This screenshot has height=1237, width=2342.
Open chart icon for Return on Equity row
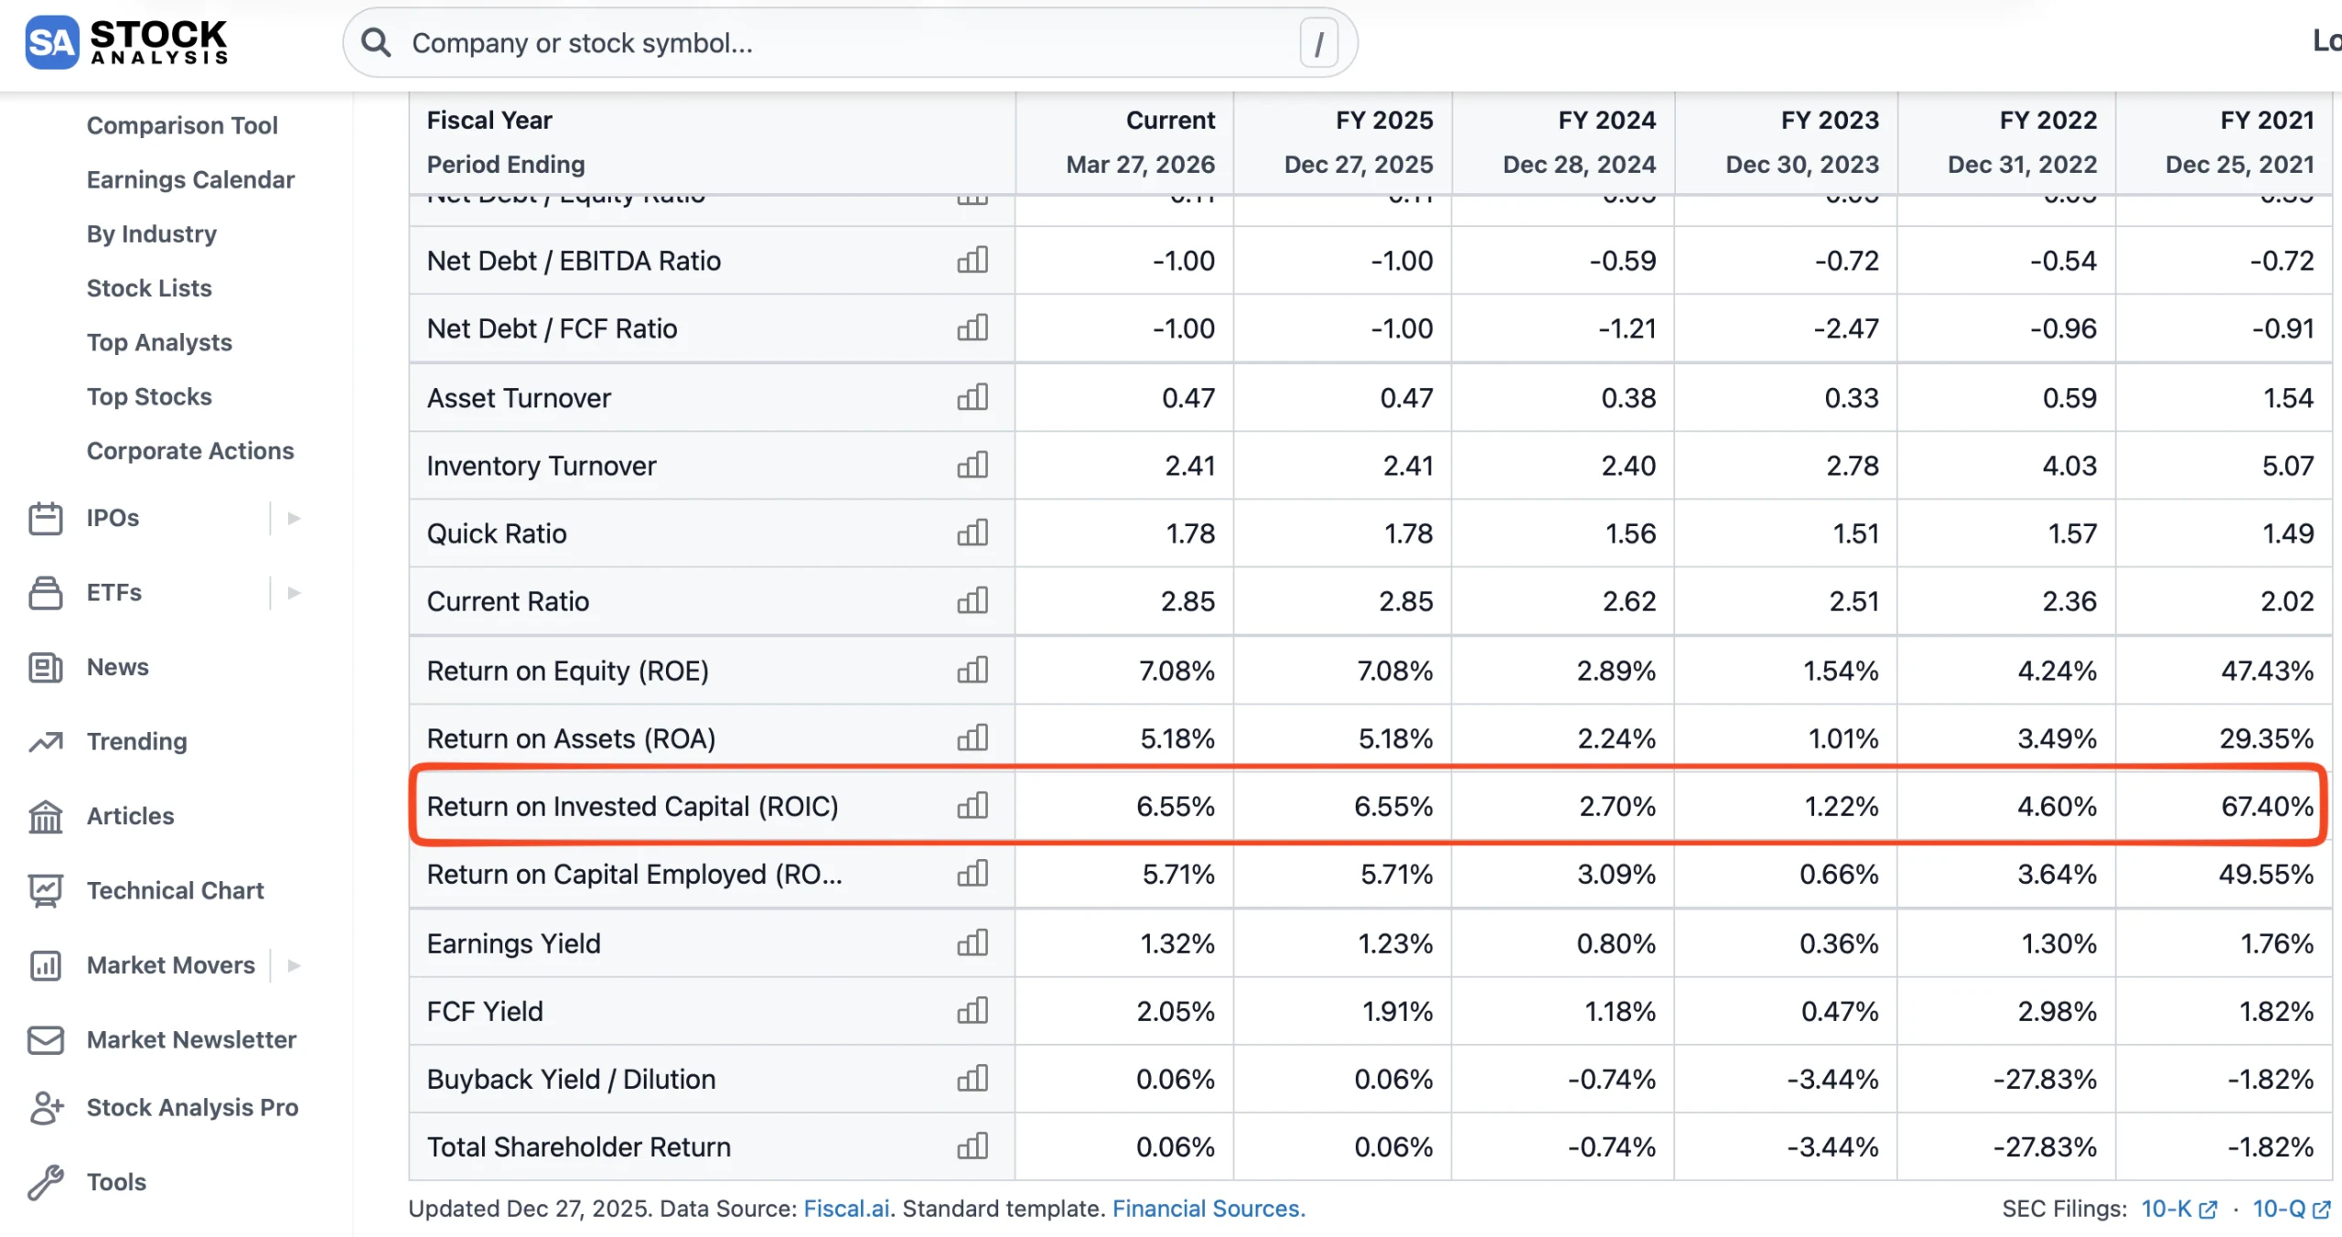972,671
